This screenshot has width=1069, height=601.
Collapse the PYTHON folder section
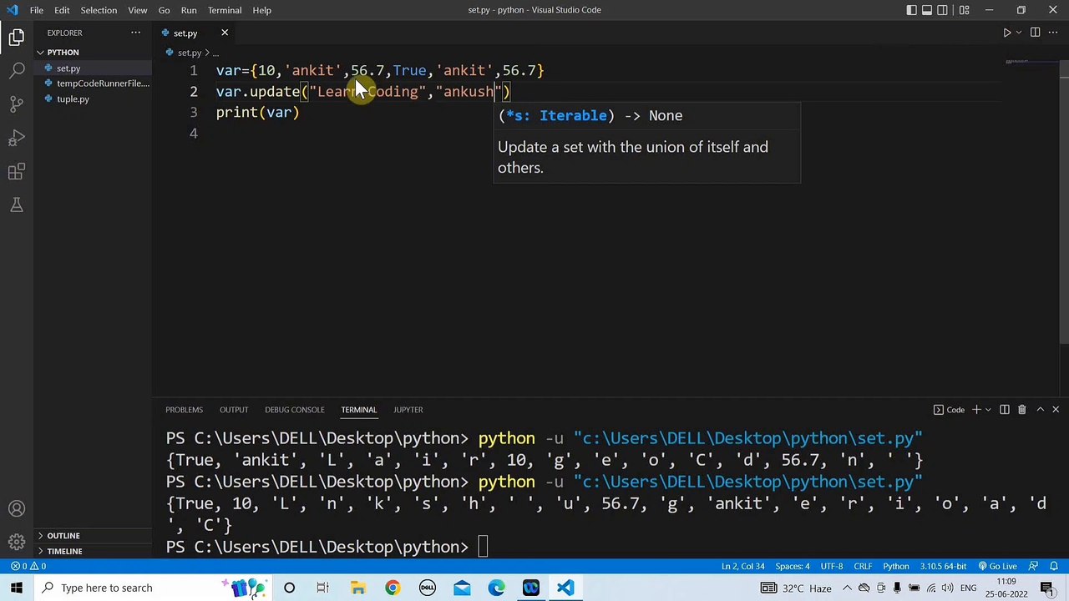click(x=63, y=52)
